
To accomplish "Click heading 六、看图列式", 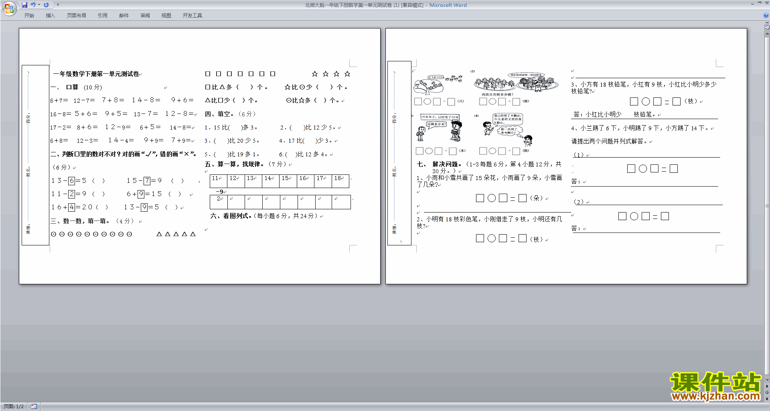I will pyautogui.click(x=265, y=216).
